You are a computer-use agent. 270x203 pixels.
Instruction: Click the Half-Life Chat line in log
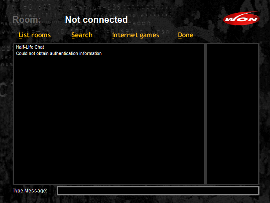coord(30,47)
